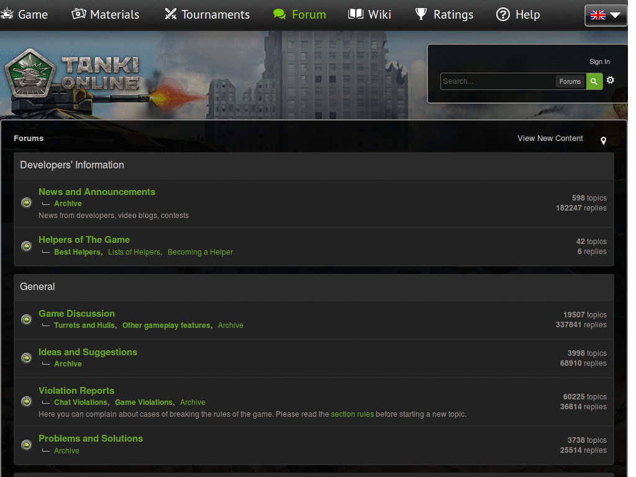636x477 pixels.
Task: Click the open book Wiki icon
Action: (x=356, y=14)
